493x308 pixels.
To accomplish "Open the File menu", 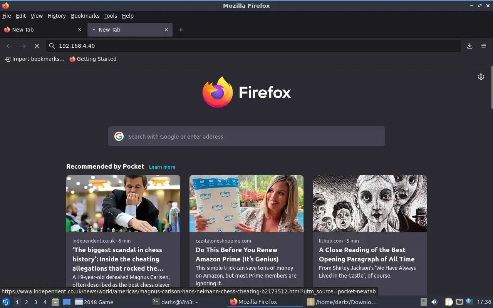I will 7,16.
